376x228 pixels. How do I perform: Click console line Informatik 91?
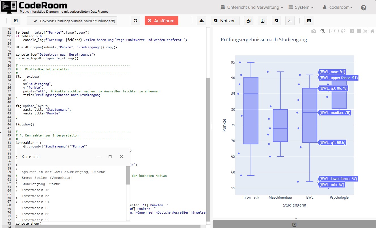[35, 202]
